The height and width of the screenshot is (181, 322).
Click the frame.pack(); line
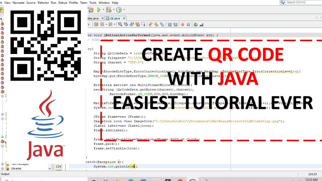(x=106, y=144)
